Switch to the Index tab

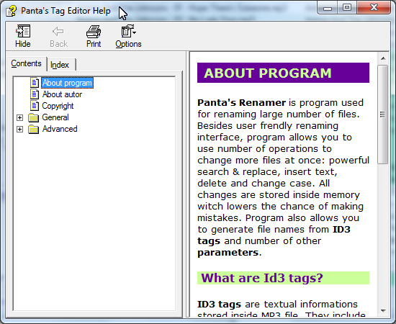(60, 65)
